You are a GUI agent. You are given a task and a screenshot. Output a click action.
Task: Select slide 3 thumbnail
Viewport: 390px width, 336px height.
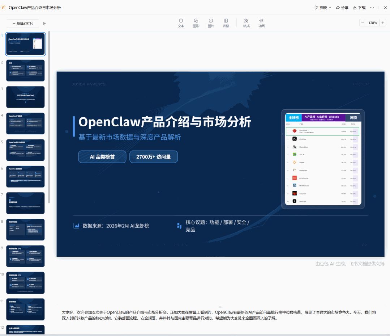[x=25, y=97]
